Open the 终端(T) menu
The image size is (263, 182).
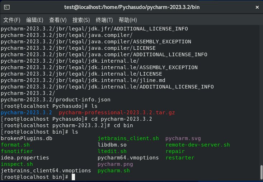coord(104,20)
